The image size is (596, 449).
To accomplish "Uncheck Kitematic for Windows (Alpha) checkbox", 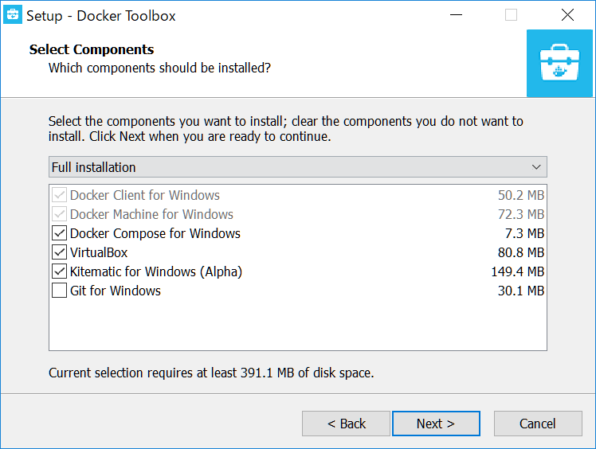I will coord(59,271).
